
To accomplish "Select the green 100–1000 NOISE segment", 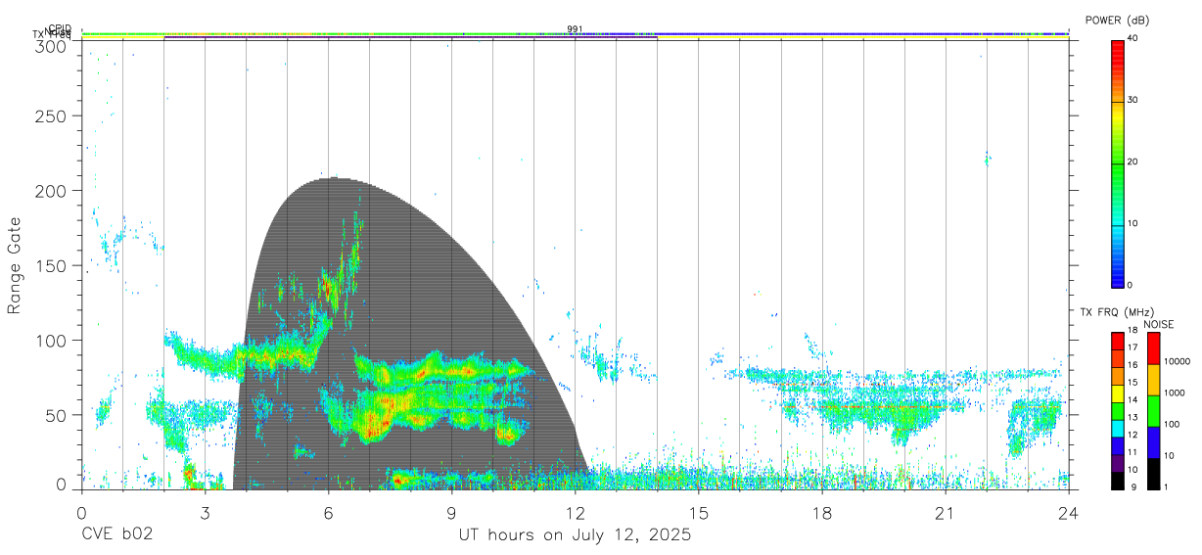I will click(x=1153, y=411).
